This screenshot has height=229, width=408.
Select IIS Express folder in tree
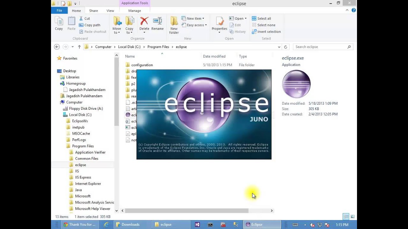pyautogui.click(x=83, y=177)
